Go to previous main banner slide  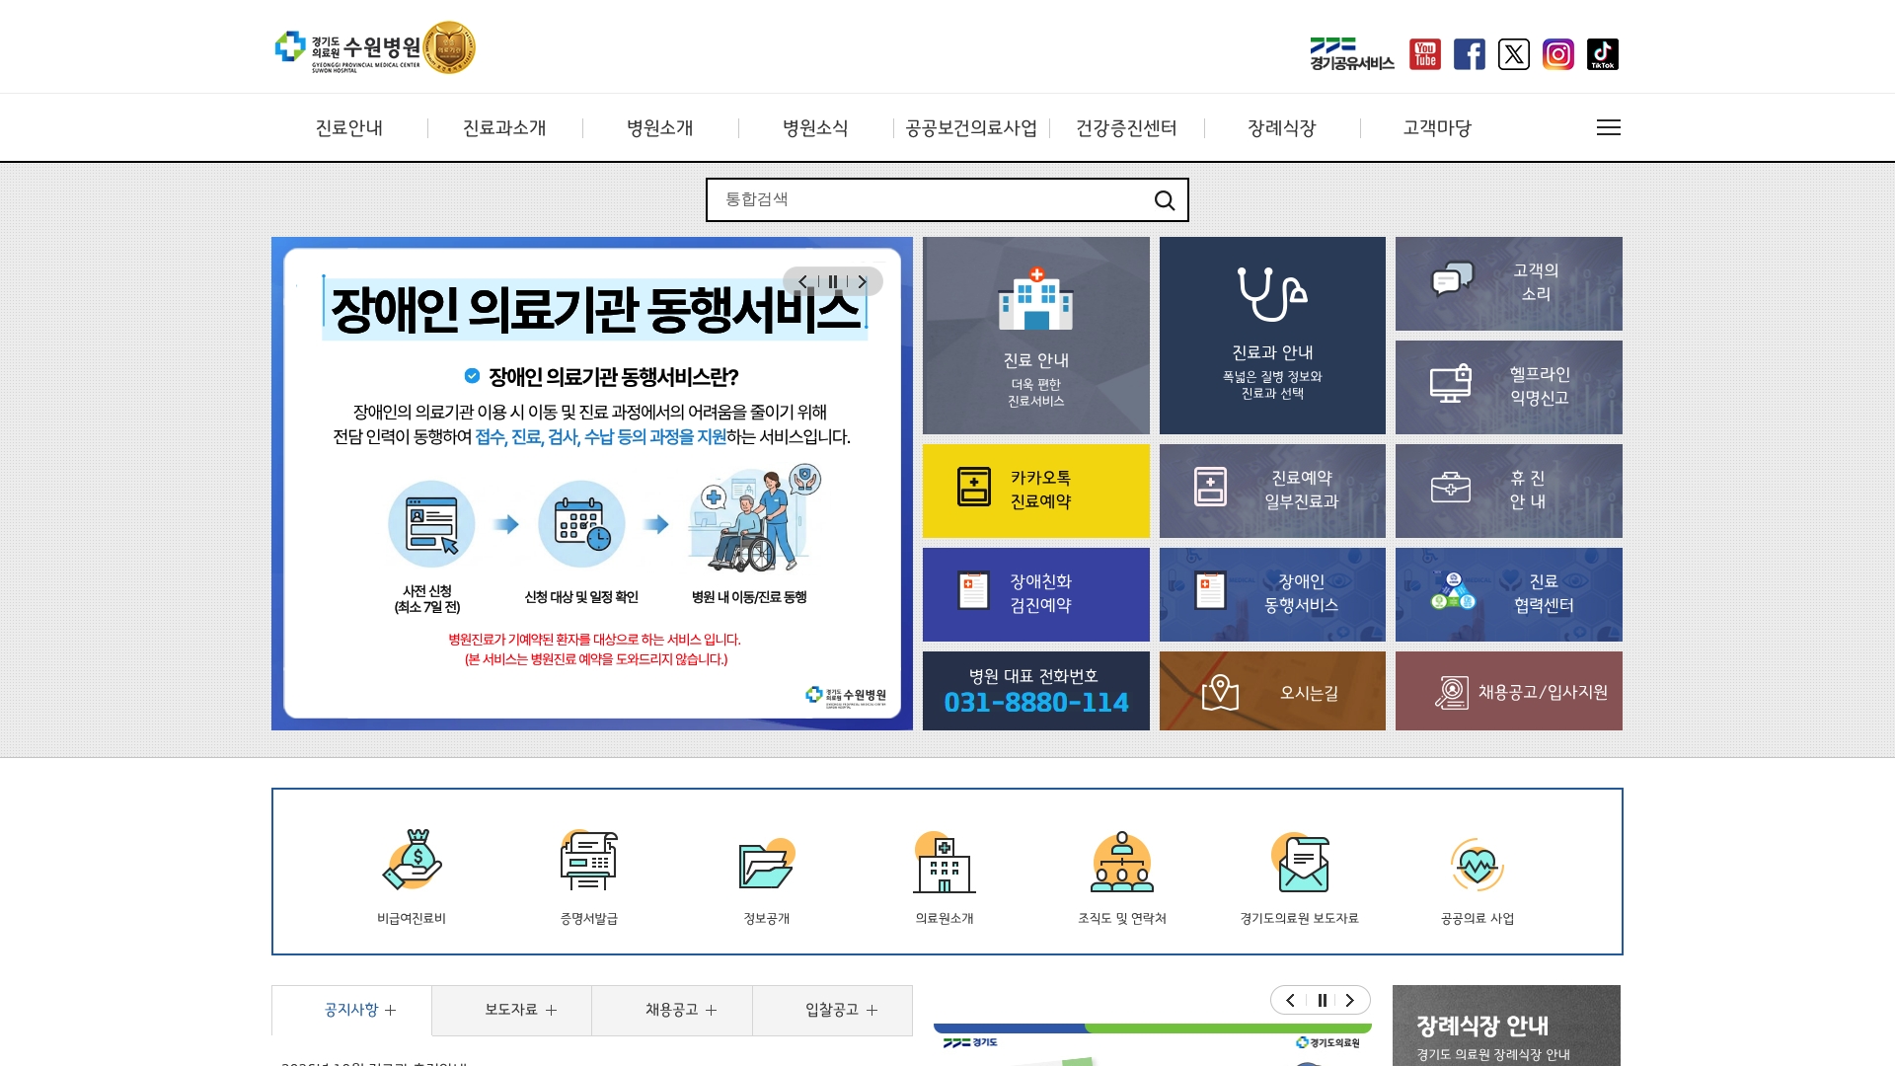[802, 281]
